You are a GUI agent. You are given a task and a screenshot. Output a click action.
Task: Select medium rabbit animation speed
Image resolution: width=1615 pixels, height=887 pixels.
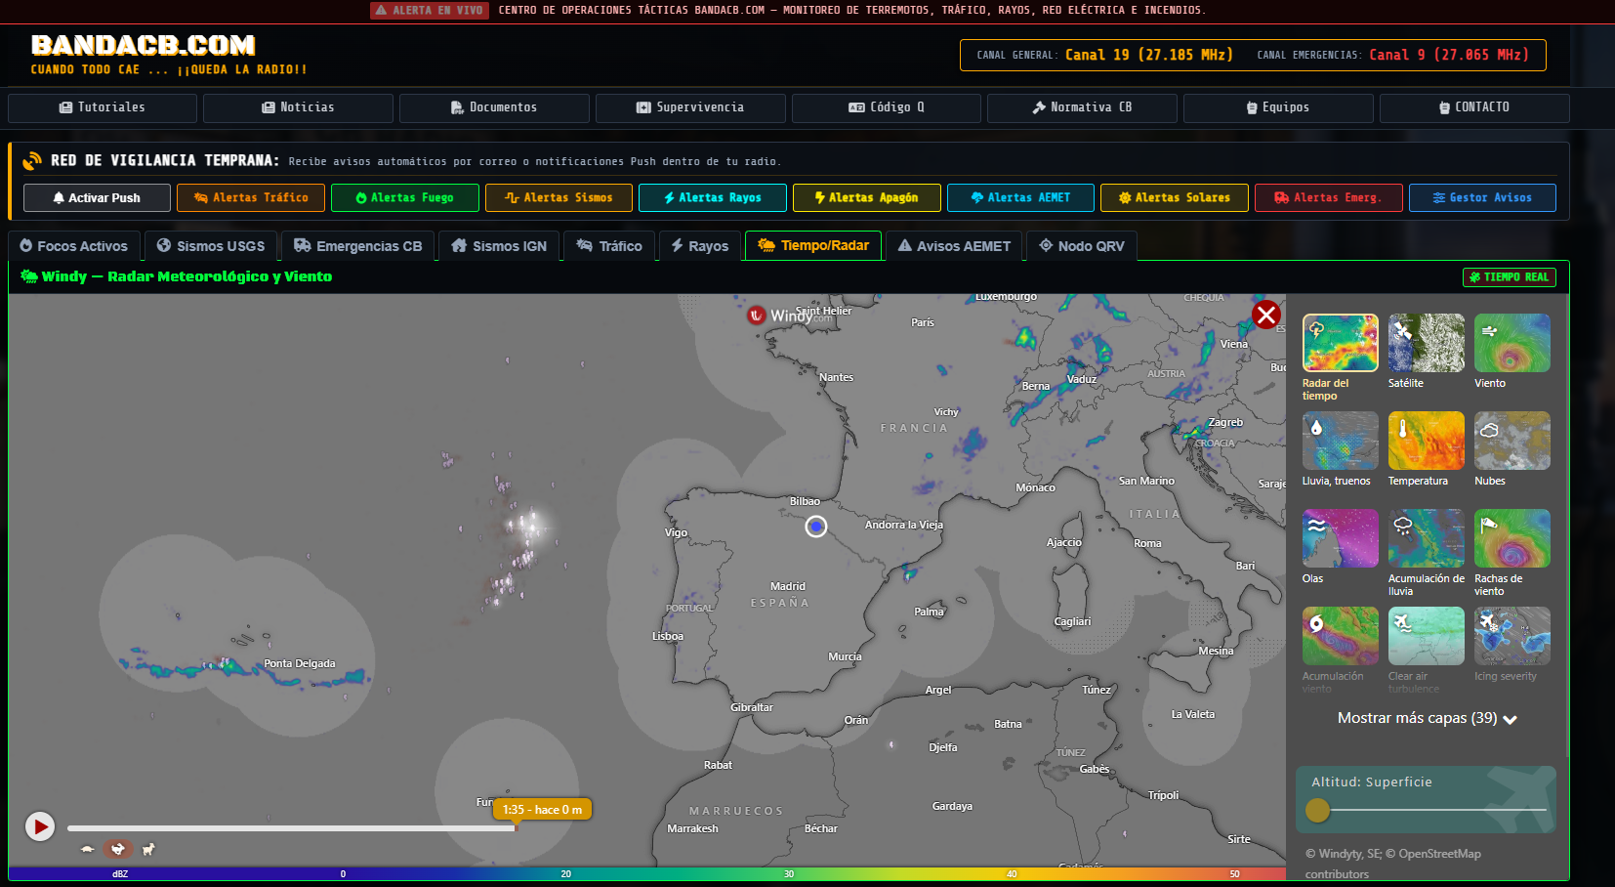(118, 849)
